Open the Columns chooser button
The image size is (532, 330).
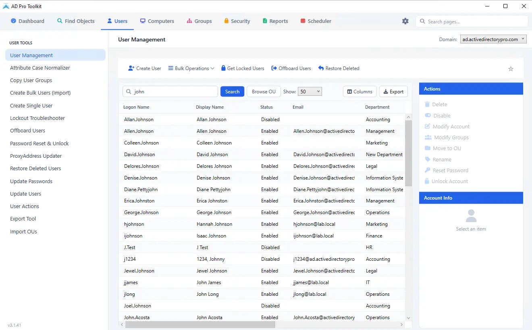pyautogui.click(x=360, y=91)
